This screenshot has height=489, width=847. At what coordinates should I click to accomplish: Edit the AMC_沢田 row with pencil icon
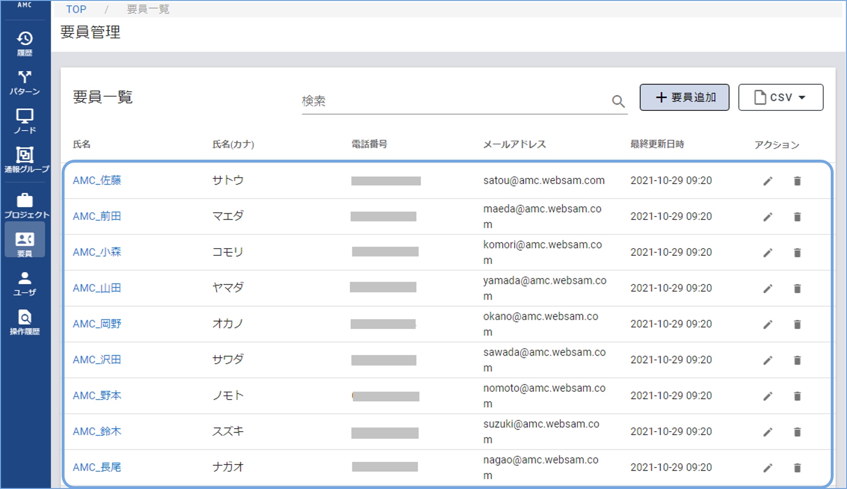tap(768, 360)
